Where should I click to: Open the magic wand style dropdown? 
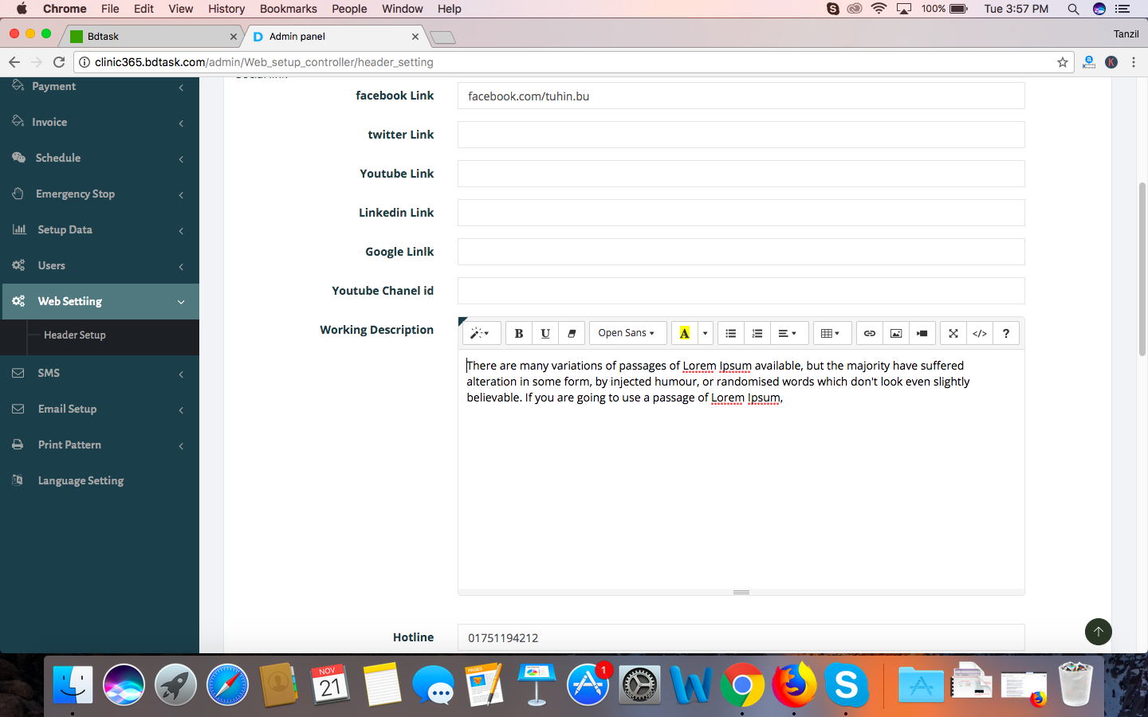[480, 333]
